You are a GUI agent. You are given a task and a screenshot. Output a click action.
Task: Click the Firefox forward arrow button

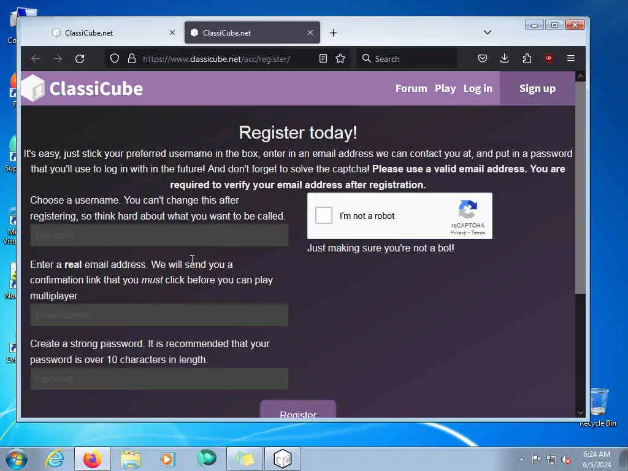pyautogui.click(x=58, y=59)
